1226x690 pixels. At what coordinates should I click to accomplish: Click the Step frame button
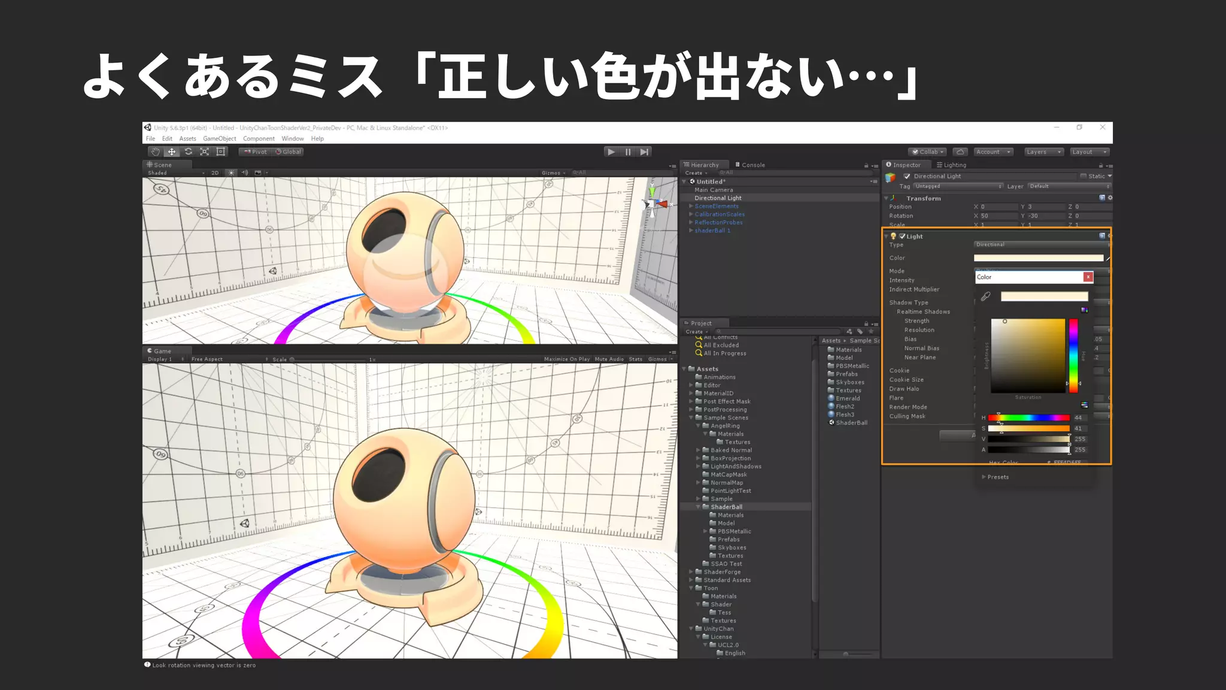click(x=644, y=152)
